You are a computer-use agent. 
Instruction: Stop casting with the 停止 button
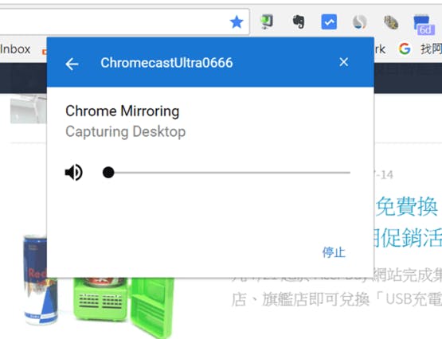334,252
